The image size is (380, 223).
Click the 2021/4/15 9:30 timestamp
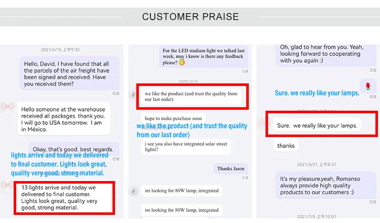coord(60,50)
